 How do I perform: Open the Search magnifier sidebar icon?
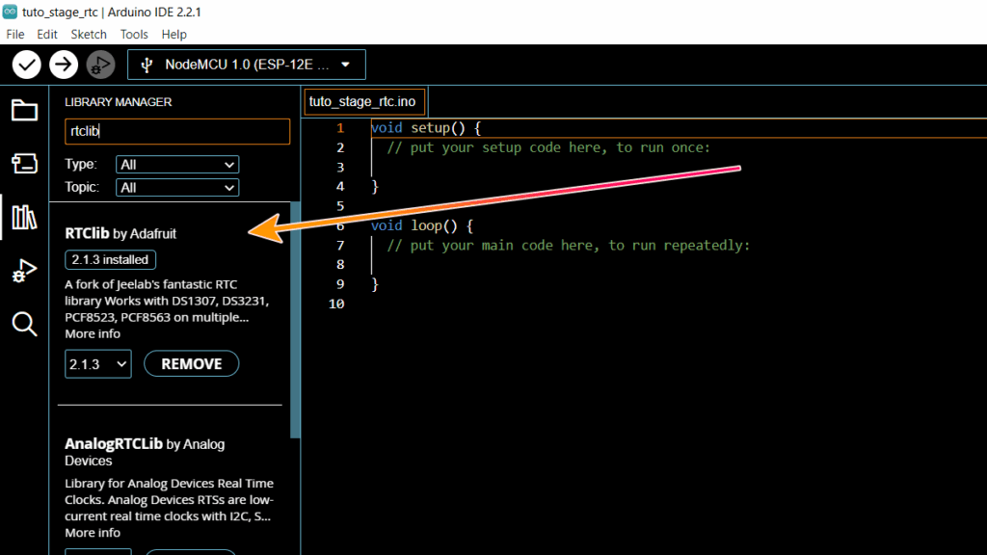[x=24, y=324]
